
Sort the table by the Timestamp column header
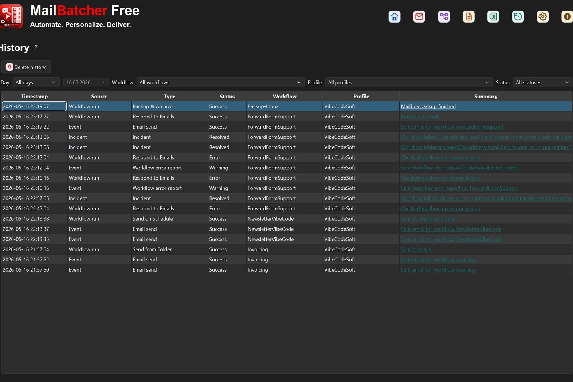click(34, 97)
